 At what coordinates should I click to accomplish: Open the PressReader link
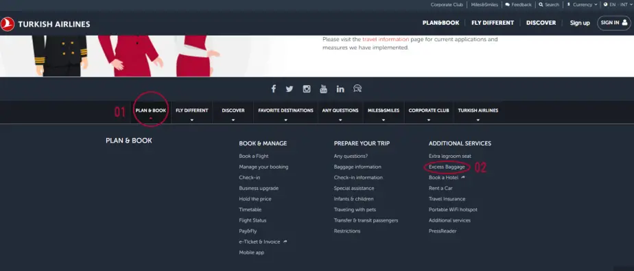click(443, 231)
